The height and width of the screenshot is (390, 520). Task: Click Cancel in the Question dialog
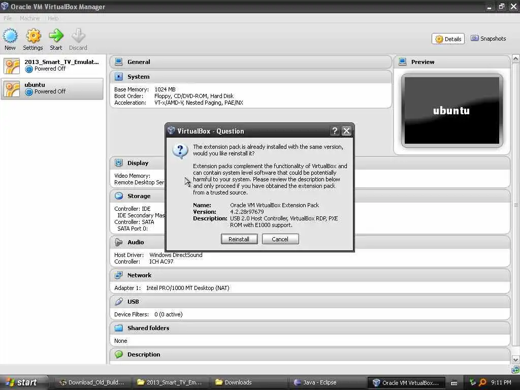(280, 239)
